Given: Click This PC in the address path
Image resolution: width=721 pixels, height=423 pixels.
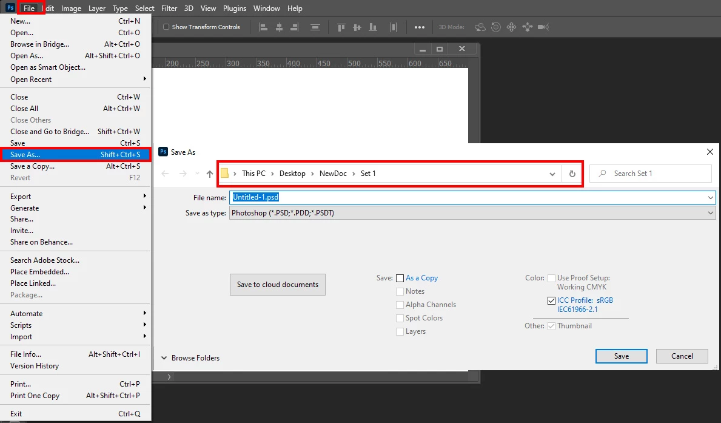Looking at the screenshot, I should click(254, 174).
